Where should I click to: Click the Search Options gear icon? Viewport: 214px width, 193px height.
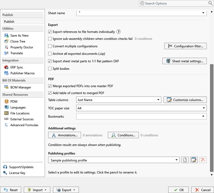[142, 3]
